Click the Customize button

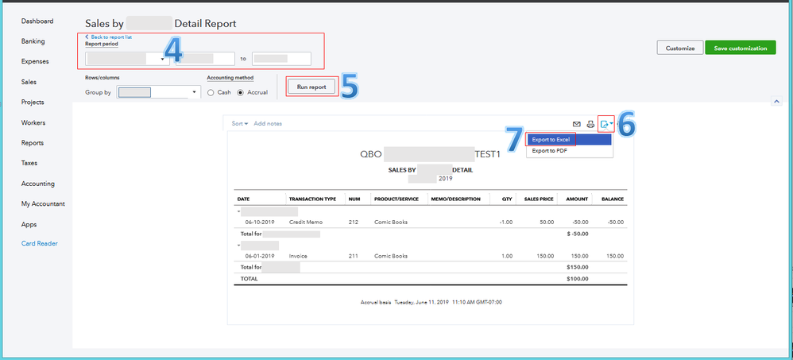click(679, 48)
